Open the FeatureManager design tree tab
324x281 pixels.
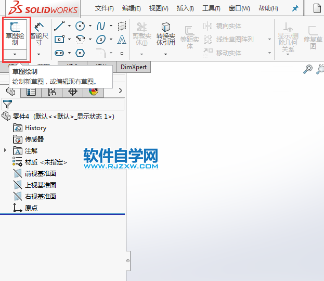point(10,92)
